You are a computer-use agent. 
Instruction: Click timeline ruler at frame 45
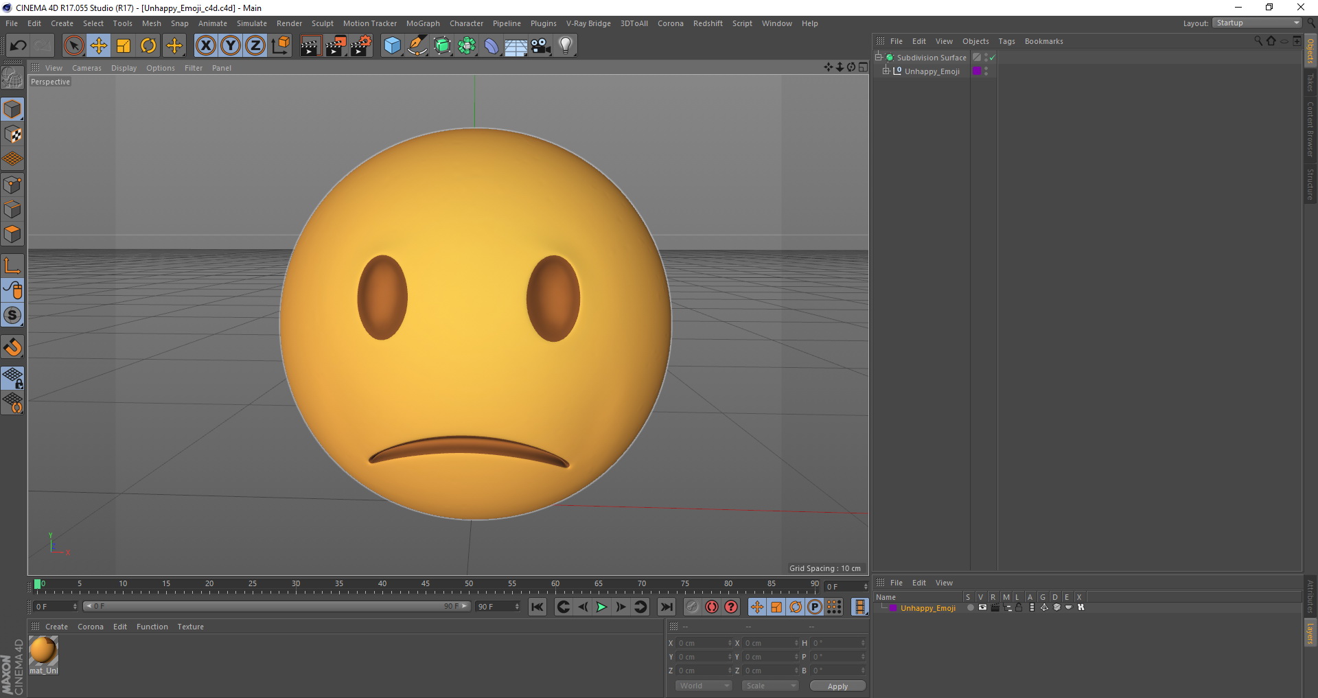coord(426,585)
